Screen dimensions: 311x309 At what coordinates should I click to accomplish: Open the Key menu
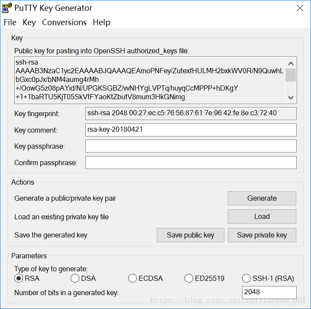coord(29,22)
